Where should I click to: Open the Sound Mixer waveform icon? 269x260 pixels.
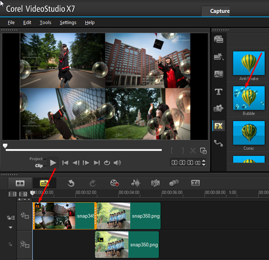135,183
